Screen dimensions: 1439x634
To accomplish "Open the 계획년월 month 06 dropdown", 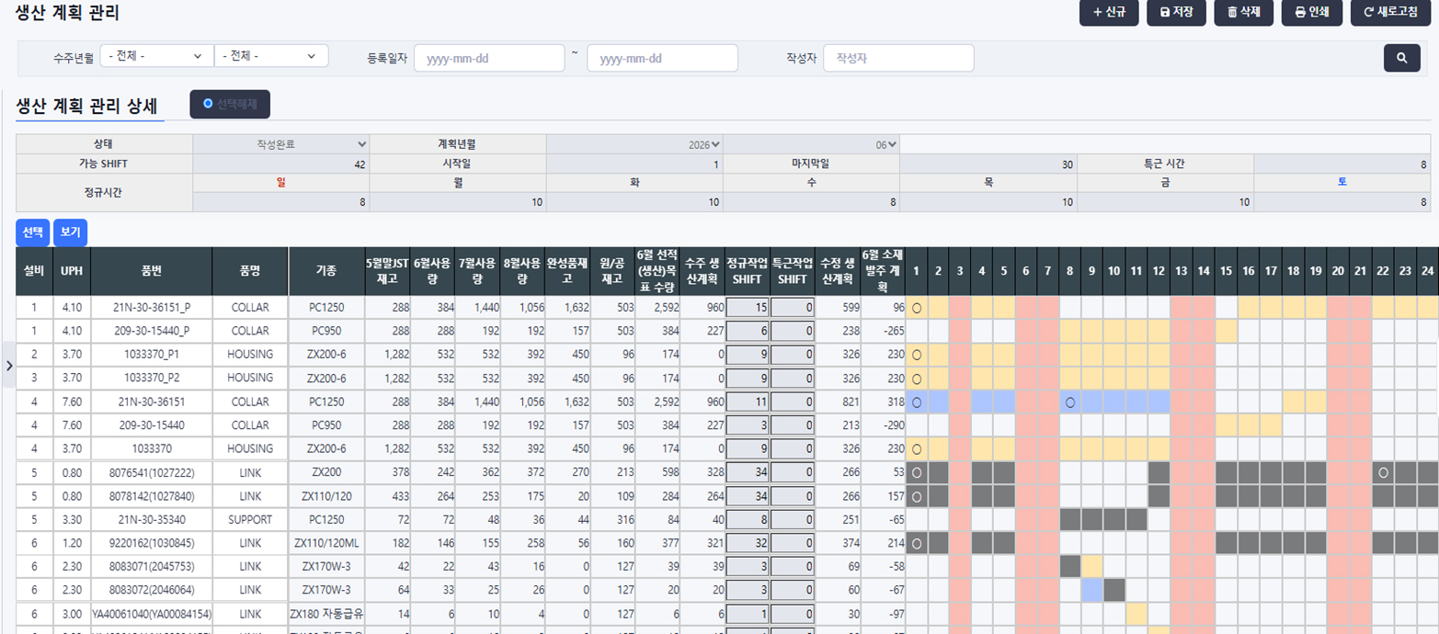I will pos(811,144).
